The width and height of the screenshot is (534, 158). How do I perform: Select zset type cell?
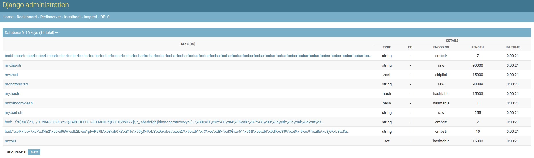[387, 75]
